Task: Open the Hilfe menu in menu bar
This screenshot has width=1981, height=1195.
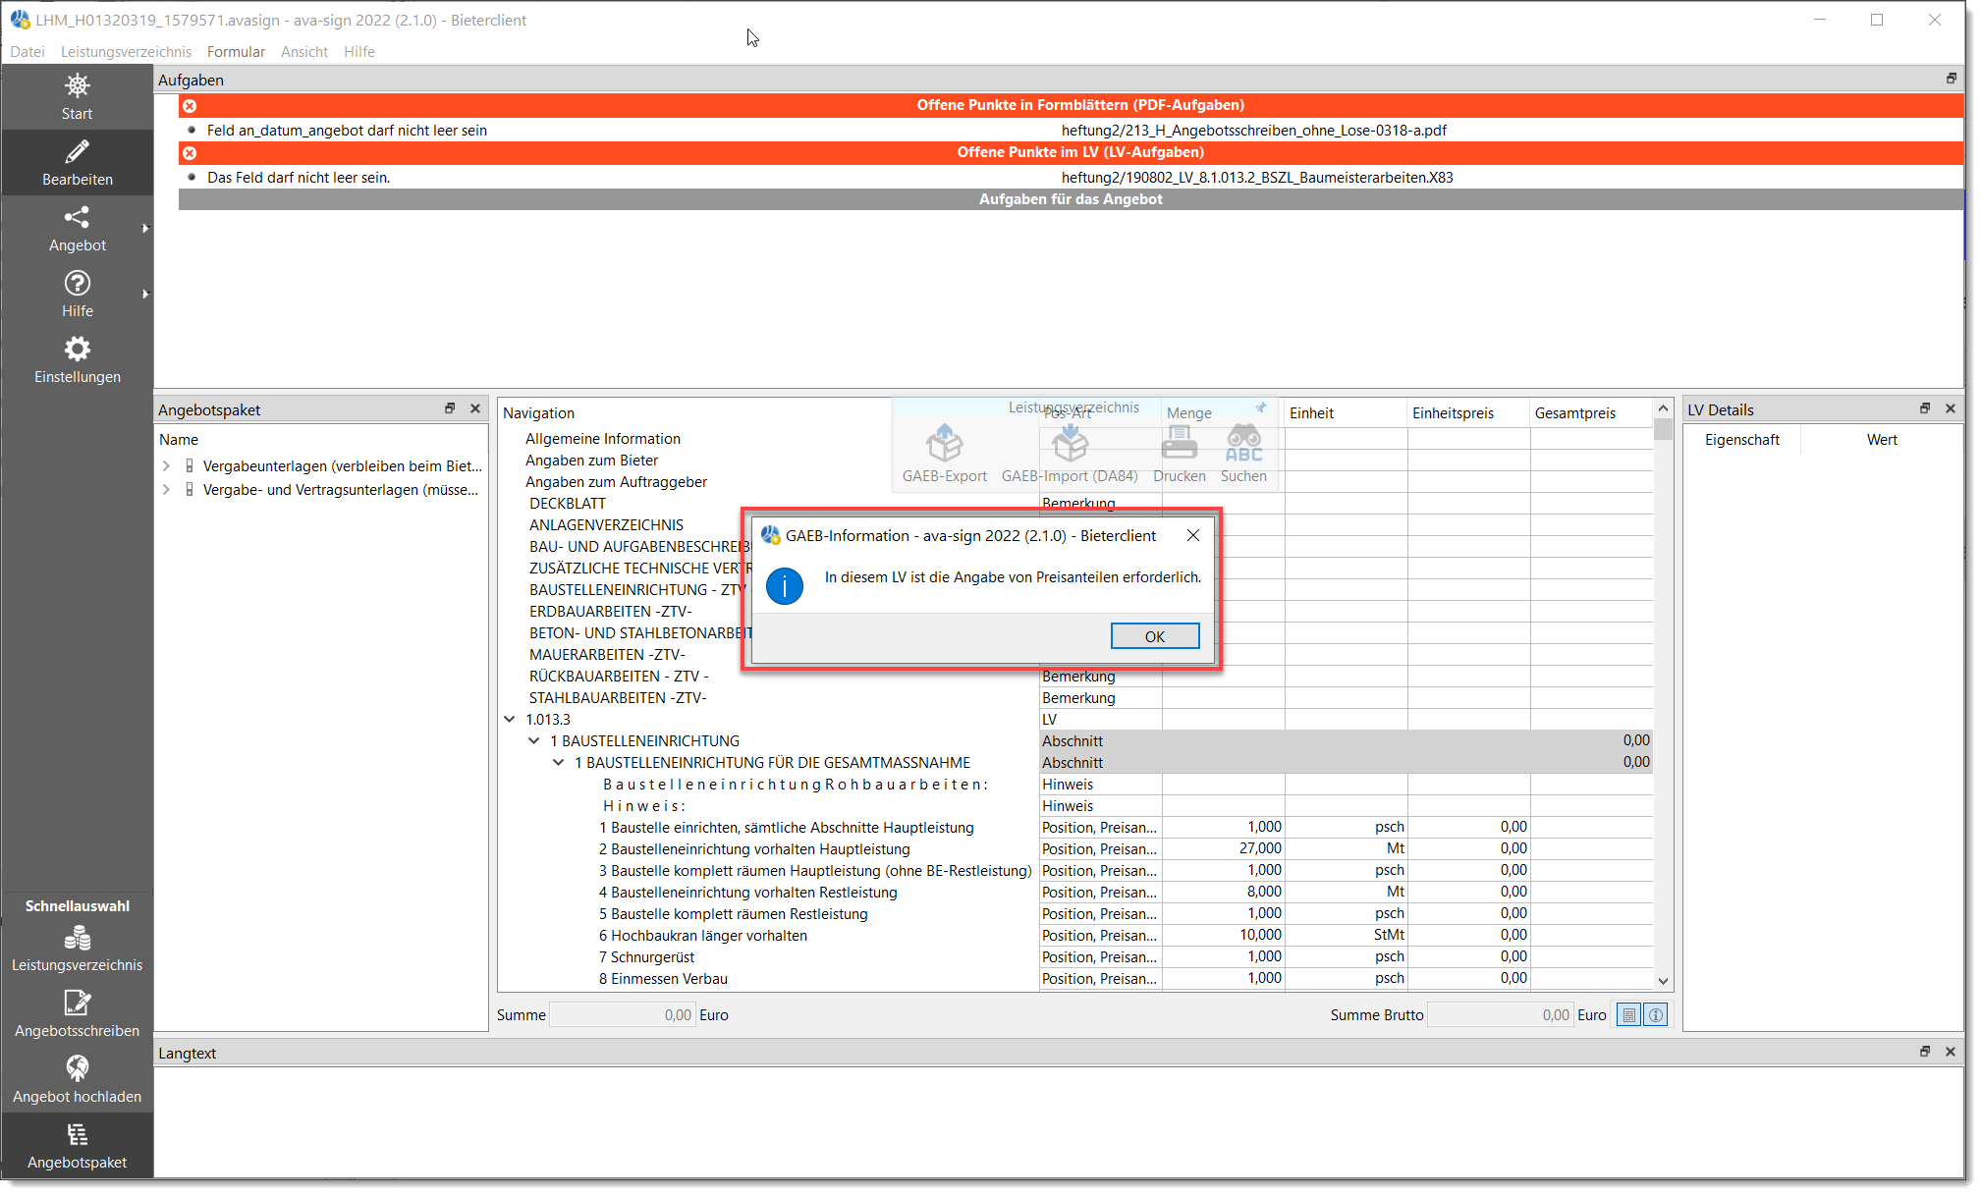Action: (359, 51)
